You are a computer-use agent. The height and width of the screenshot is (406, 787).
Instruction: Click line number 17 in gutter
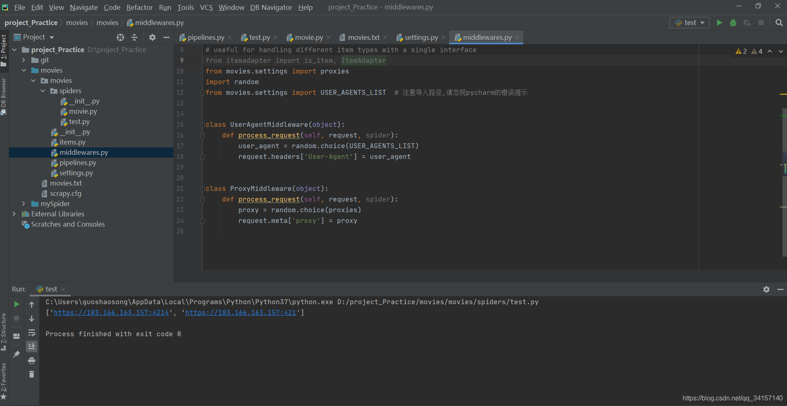(180, 146)
